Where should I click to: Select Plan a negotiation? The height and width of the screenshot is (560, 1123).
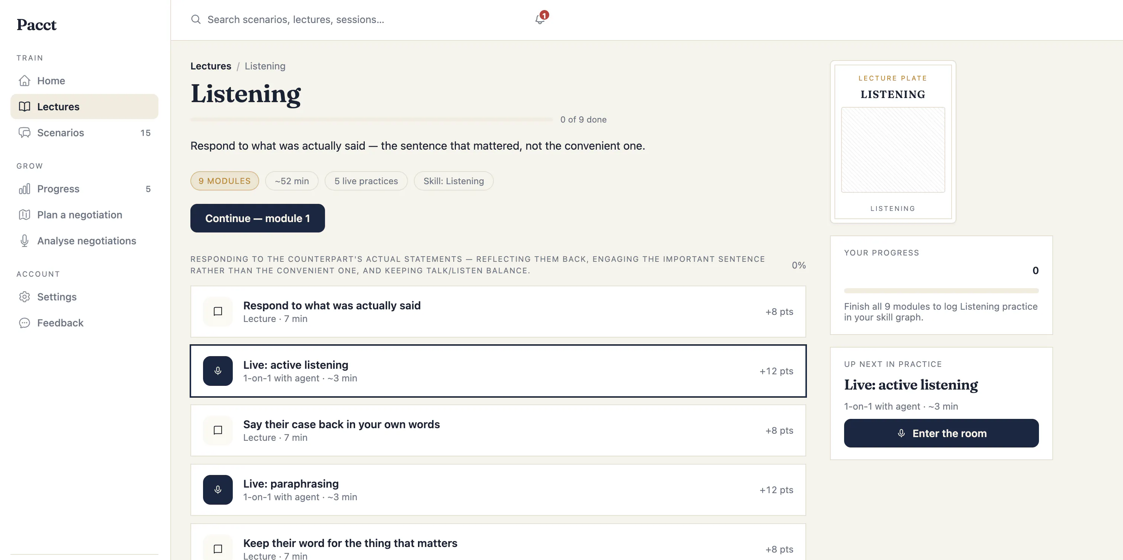[84, 215]
